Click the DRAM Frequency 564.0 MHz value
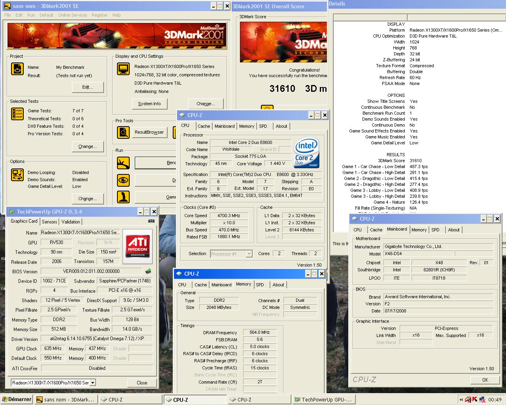Screen dimensions: 506x405 coord(260,333)
